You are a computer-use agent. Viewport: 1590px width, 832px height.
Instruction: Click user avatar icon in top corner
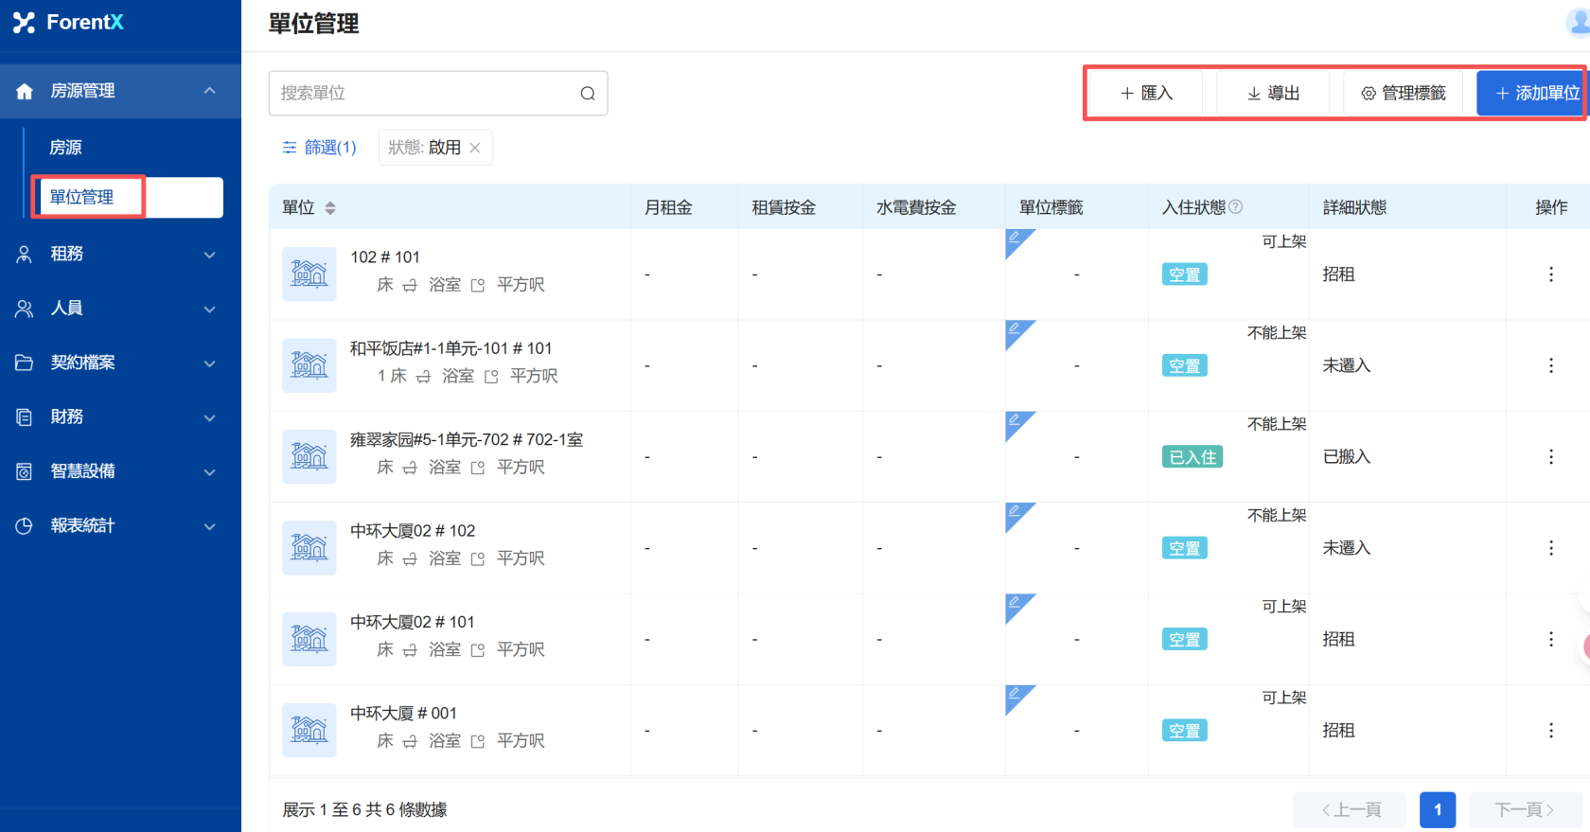[x=1579, y=23]
